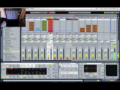
Task: Click the pan knob on track 4
Action: [x=42, y=53]
